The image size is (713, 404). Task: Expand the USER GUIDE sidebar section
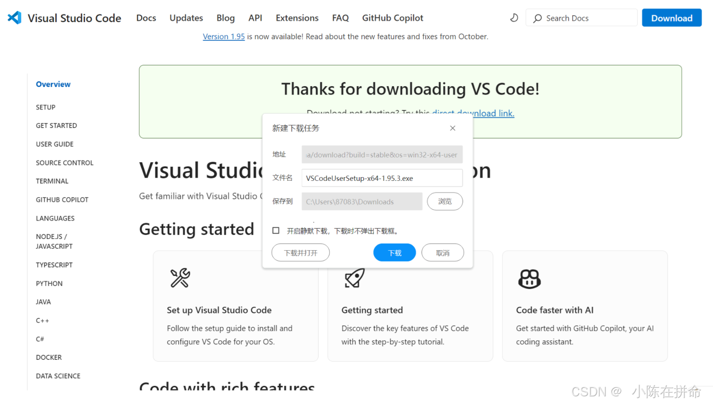point(55,144)
